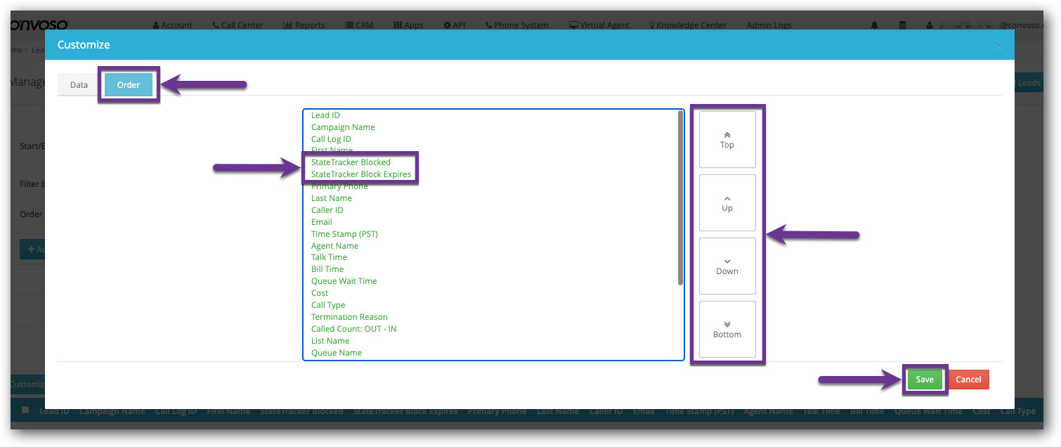Select Lead ID in the list

[325, 115]
